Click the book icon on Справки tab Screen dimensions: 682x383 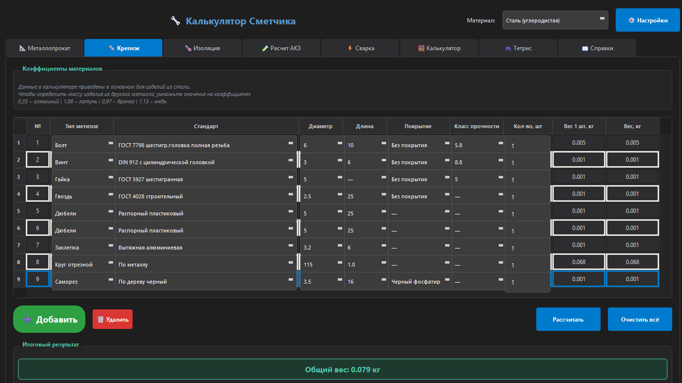click(585, 48)
